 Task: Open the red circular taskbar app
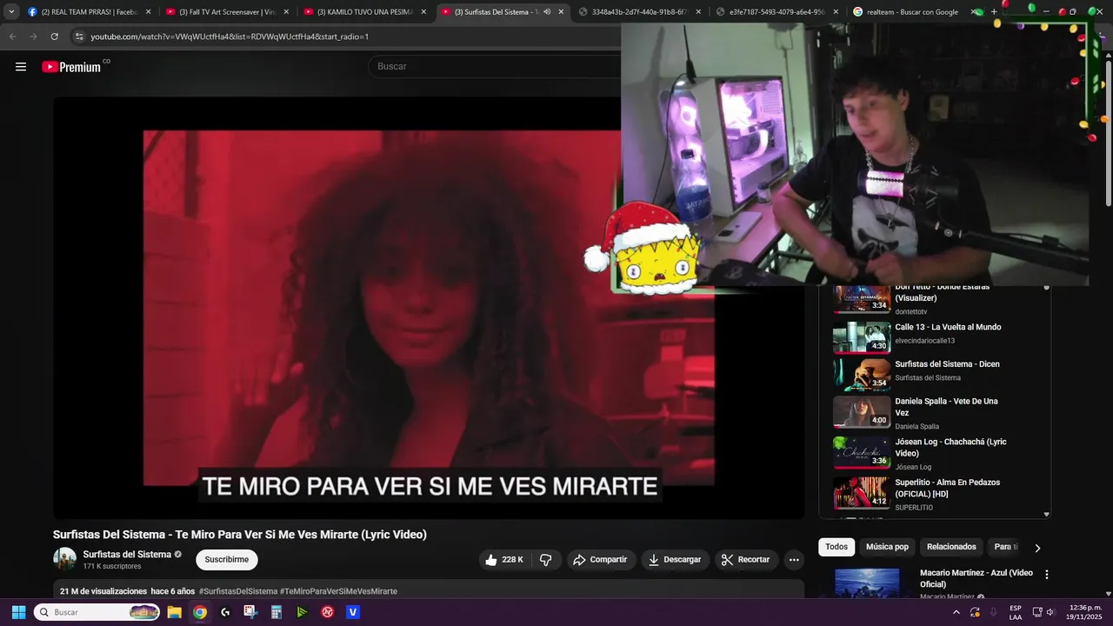(328, 612)
